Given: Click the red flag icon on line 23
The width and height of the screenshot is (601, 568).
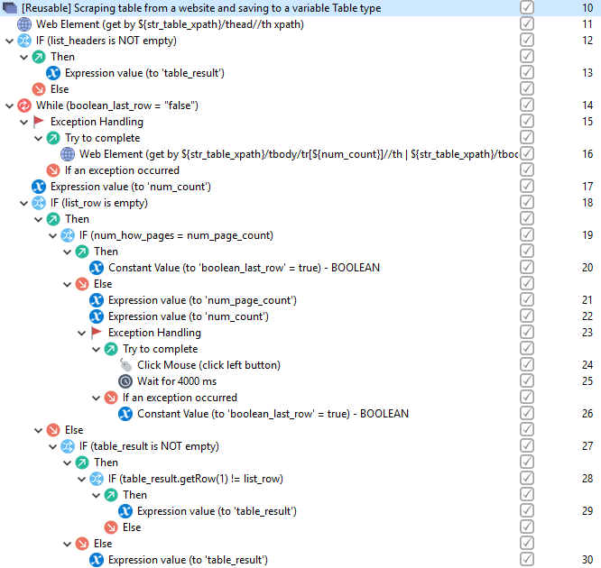Looking at the screenshot, I should click(97, 333).
